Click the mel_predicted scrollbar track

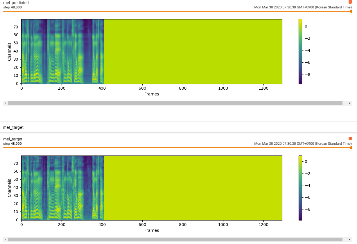174,103
